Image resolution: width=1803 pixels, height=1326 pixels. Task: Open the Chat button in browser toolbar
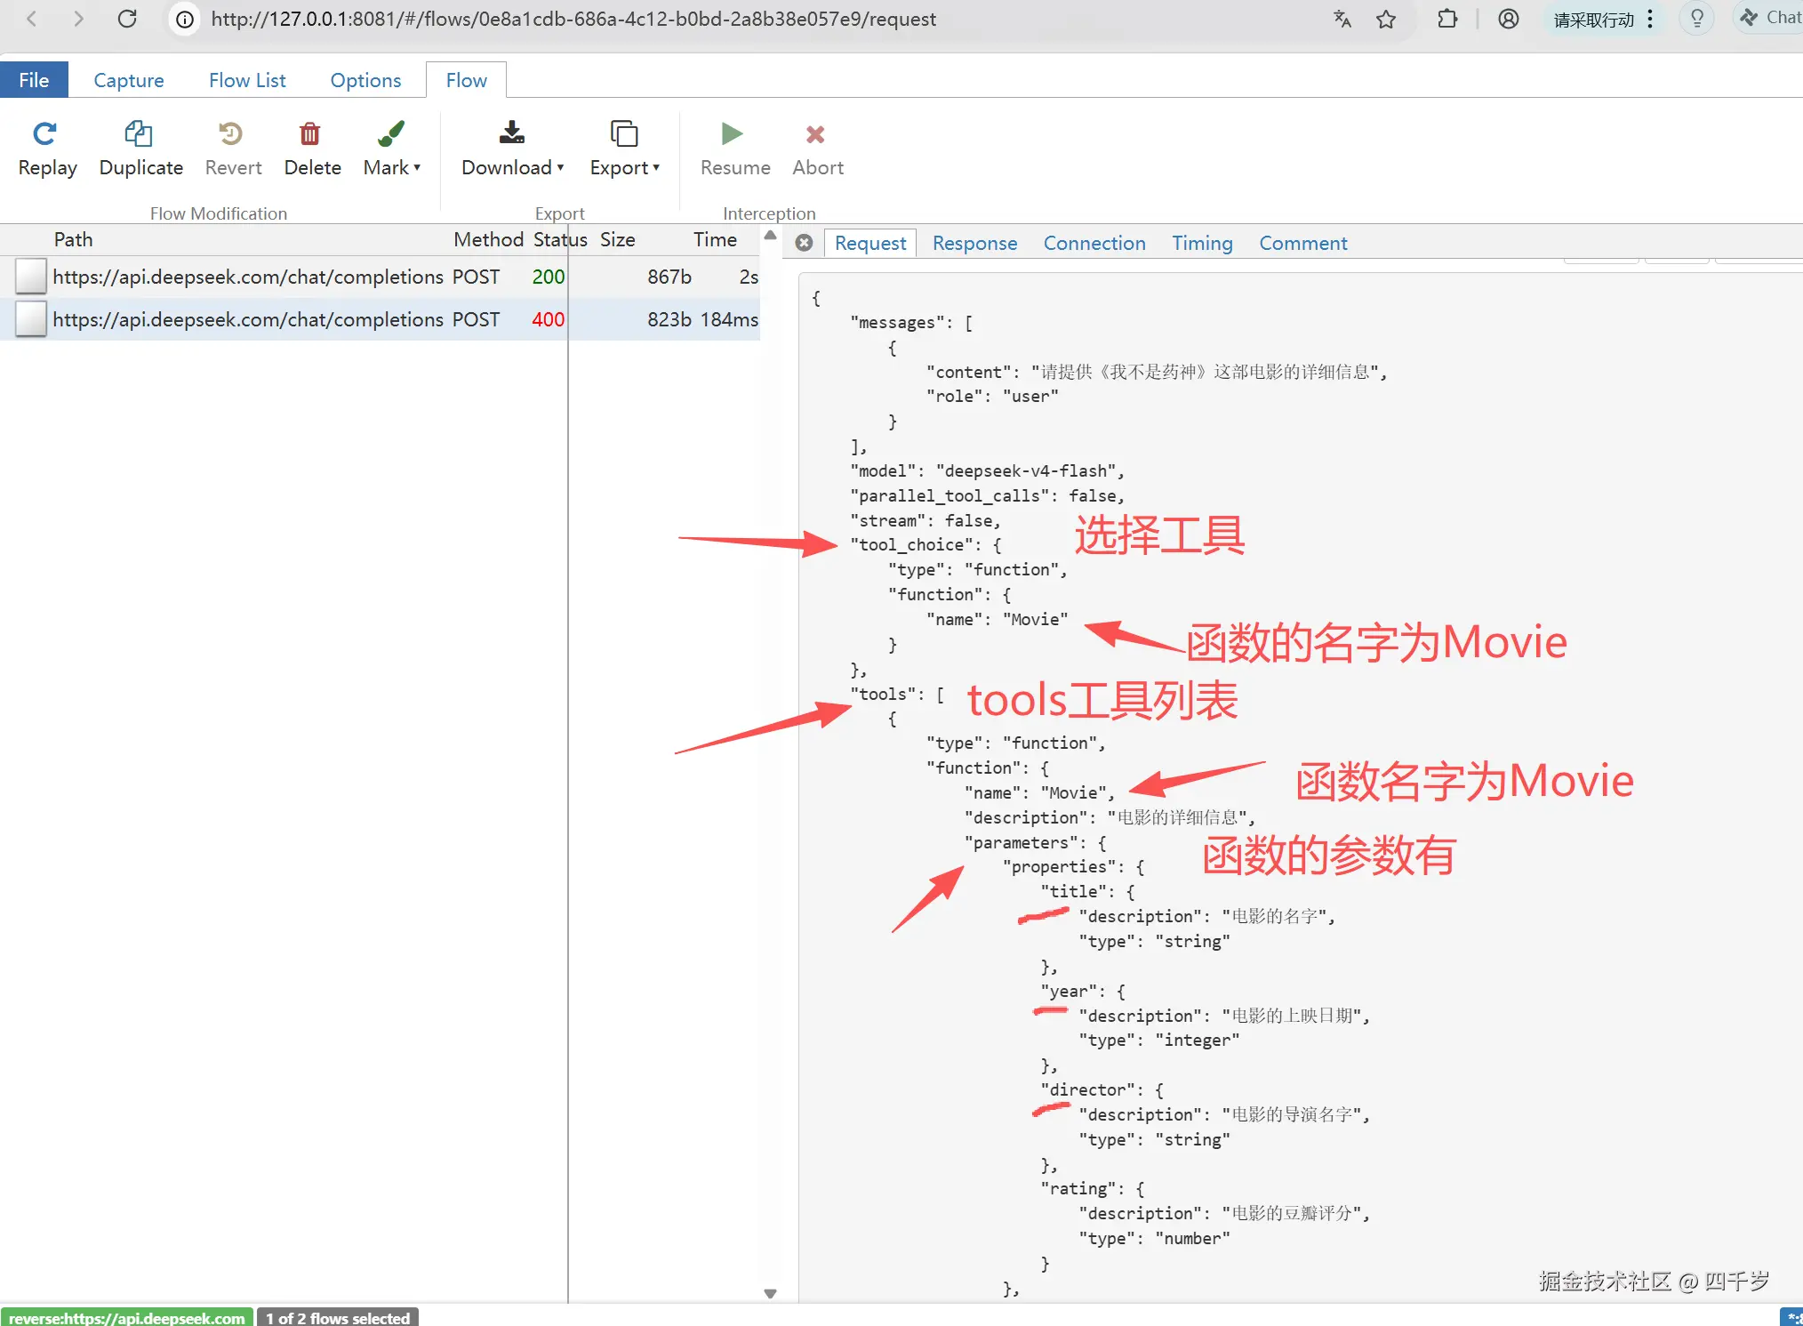[1769, 18]
